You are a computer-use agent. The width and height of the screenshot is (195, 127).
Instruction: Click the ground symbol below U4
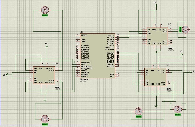pyautogui.click(x=45, y=100)
